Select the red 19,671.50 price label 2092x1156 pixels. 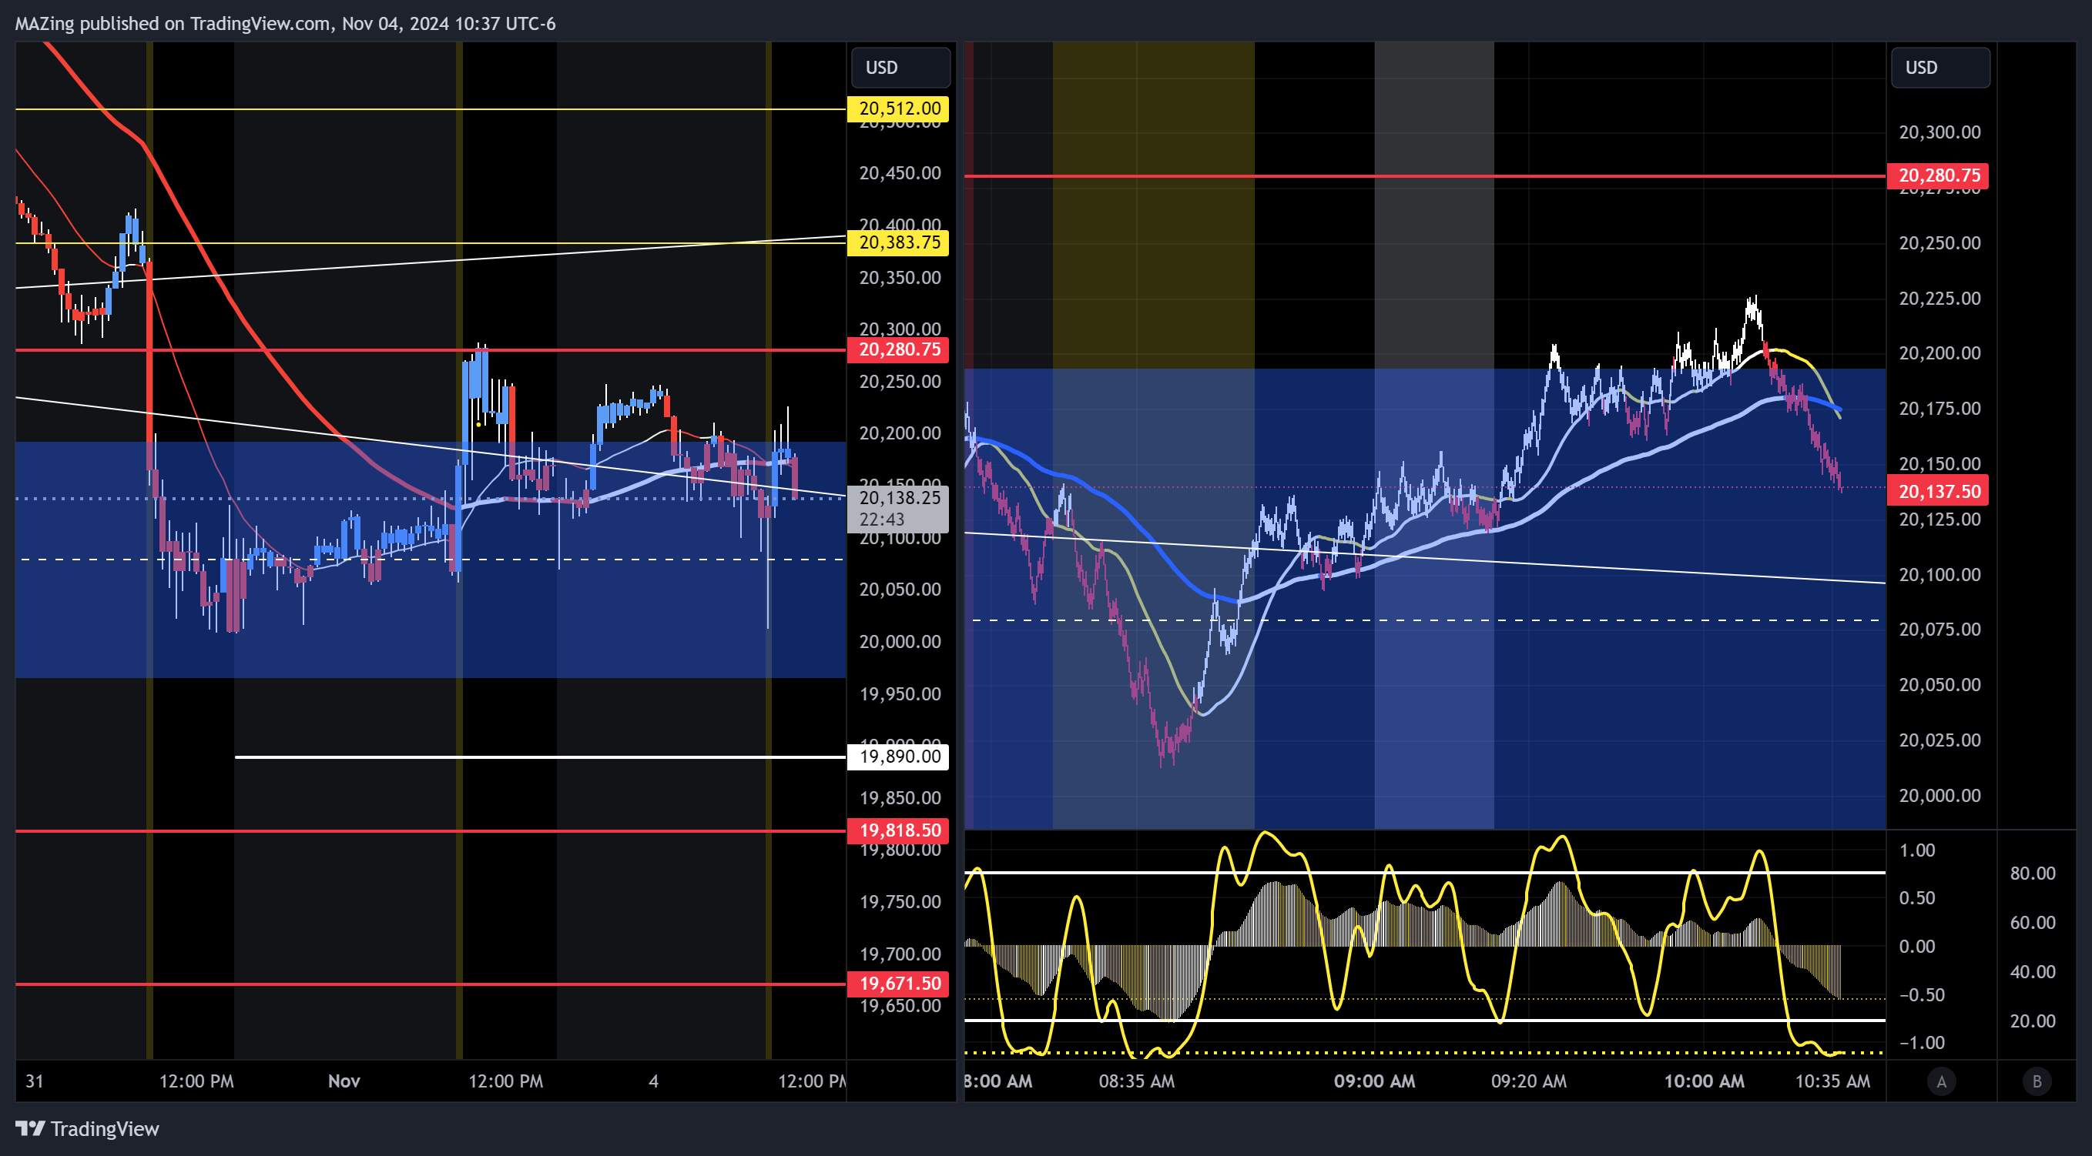coord(898,984)
